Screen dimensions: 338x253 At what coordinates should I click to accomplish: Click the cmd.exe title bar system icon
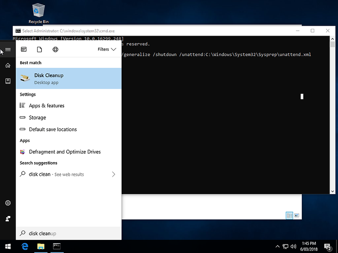point(18,31)
